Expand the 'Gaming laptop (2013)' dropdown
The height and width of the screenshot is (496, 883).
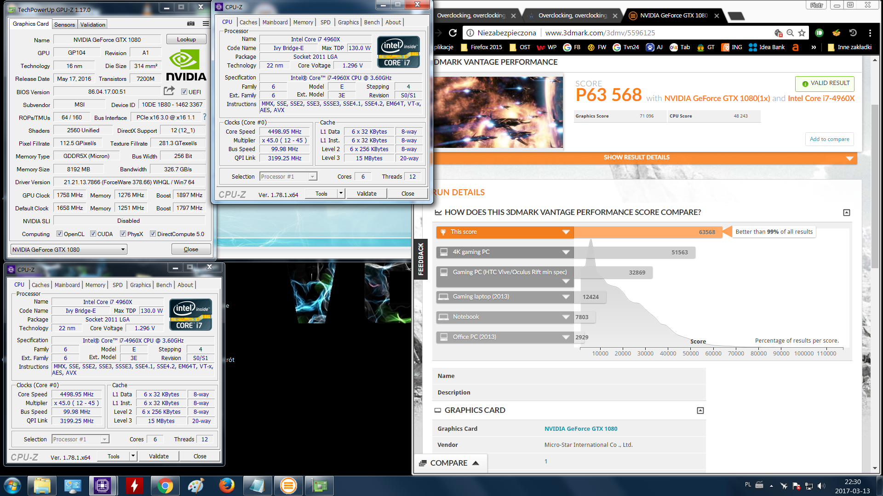pos(566,297)
